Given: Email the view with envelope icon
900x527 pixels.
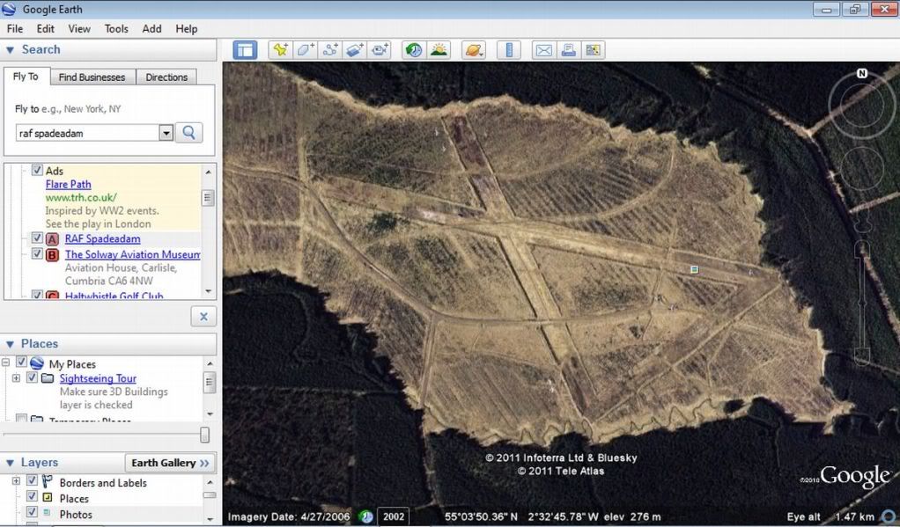Looking at the screenshot, I should 543,50.
